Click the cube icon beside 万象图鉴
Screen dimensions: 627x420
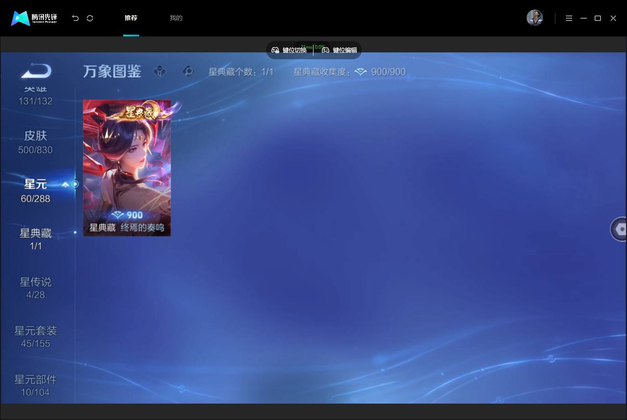click(x=160, y=72)
